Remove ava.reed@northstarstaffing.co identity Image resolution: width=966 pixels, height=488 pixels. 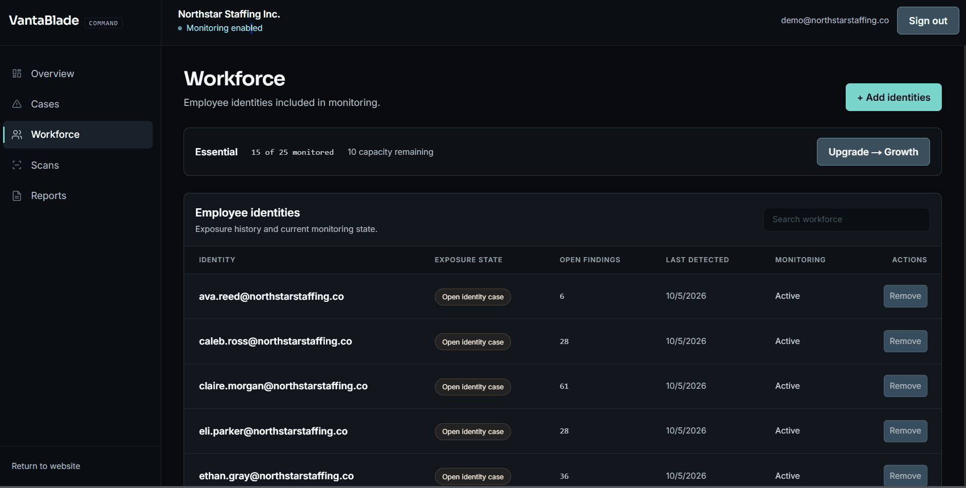[905, 296]
